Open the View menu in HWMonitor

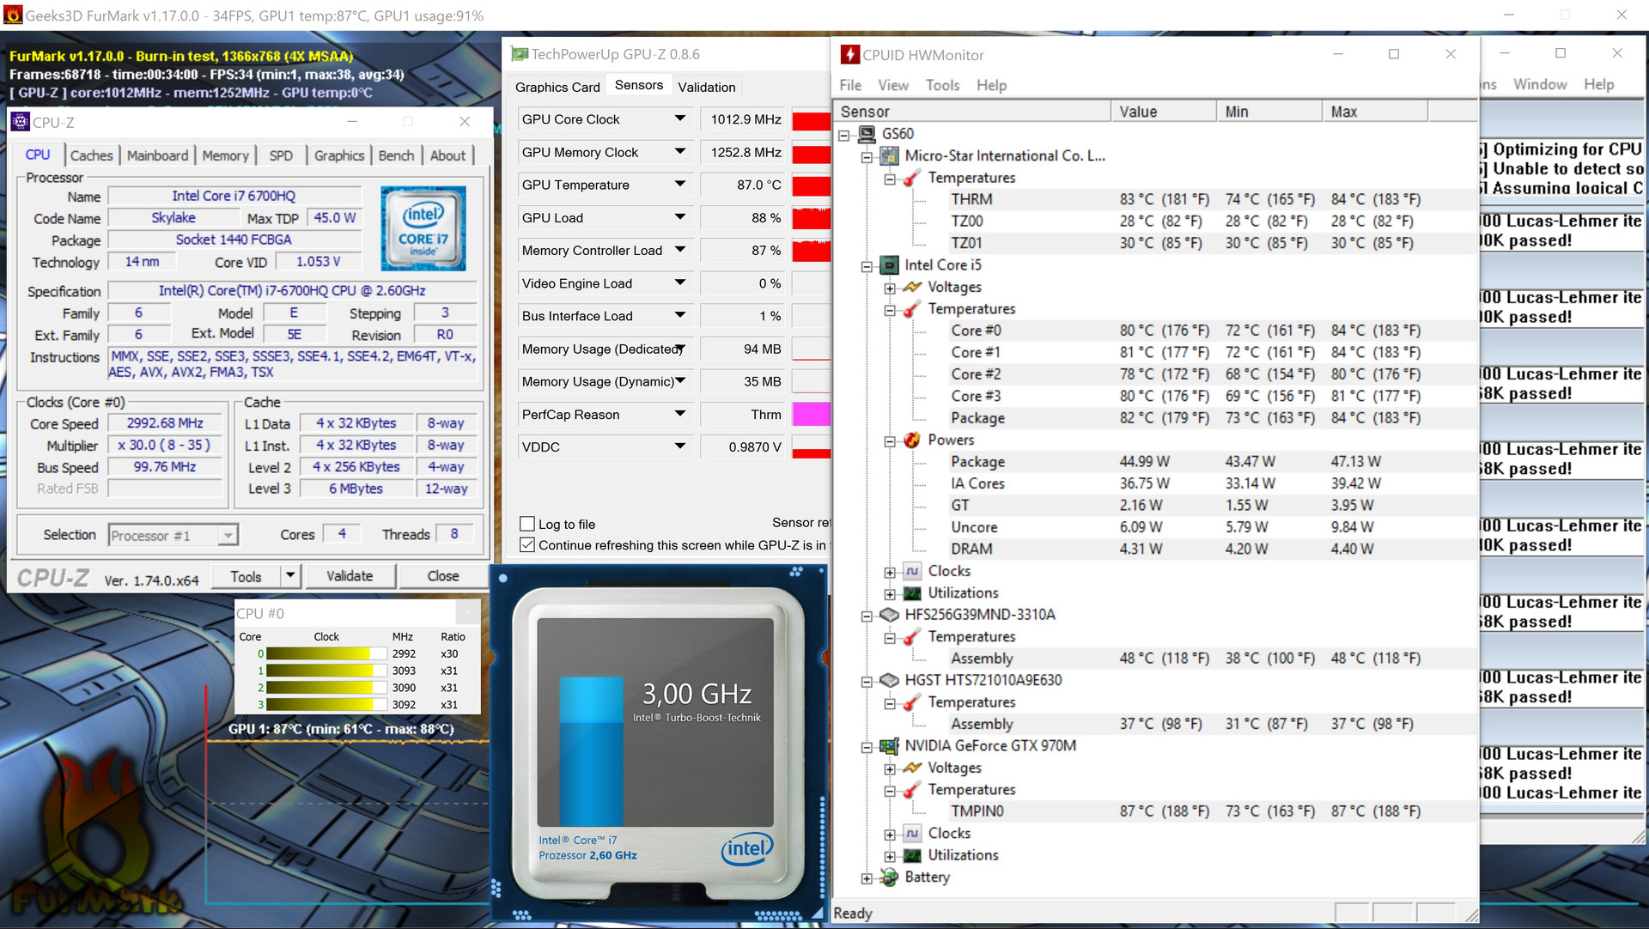892,85
